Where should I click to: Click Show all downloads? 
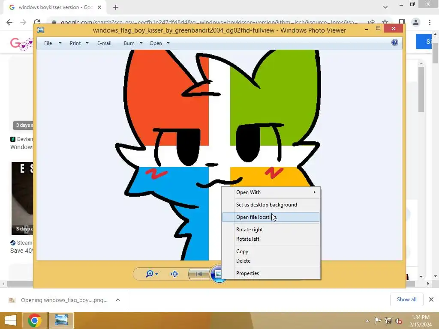click(x=406, y=299)
